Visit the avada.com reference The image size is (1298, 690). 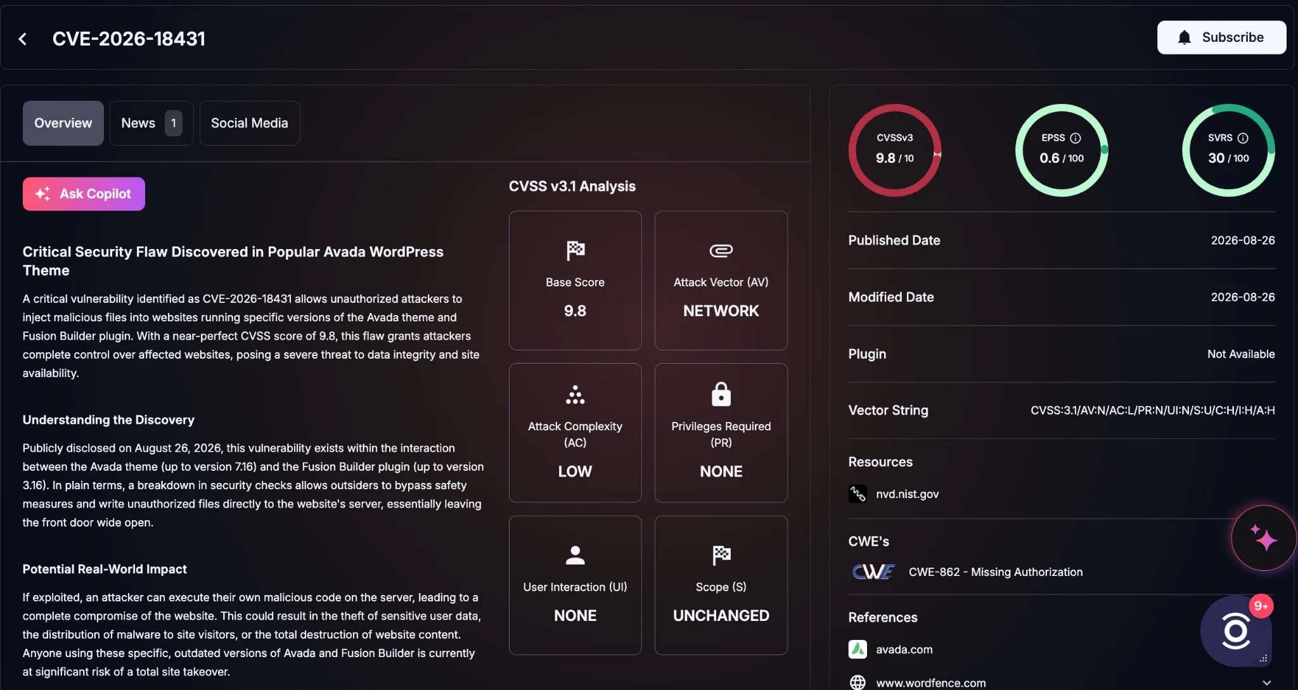pos(904,649)
